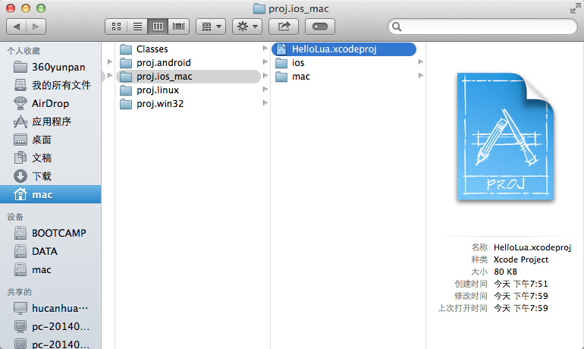
Task: Expand arrow next to proj.android
Action: (265, 61)
